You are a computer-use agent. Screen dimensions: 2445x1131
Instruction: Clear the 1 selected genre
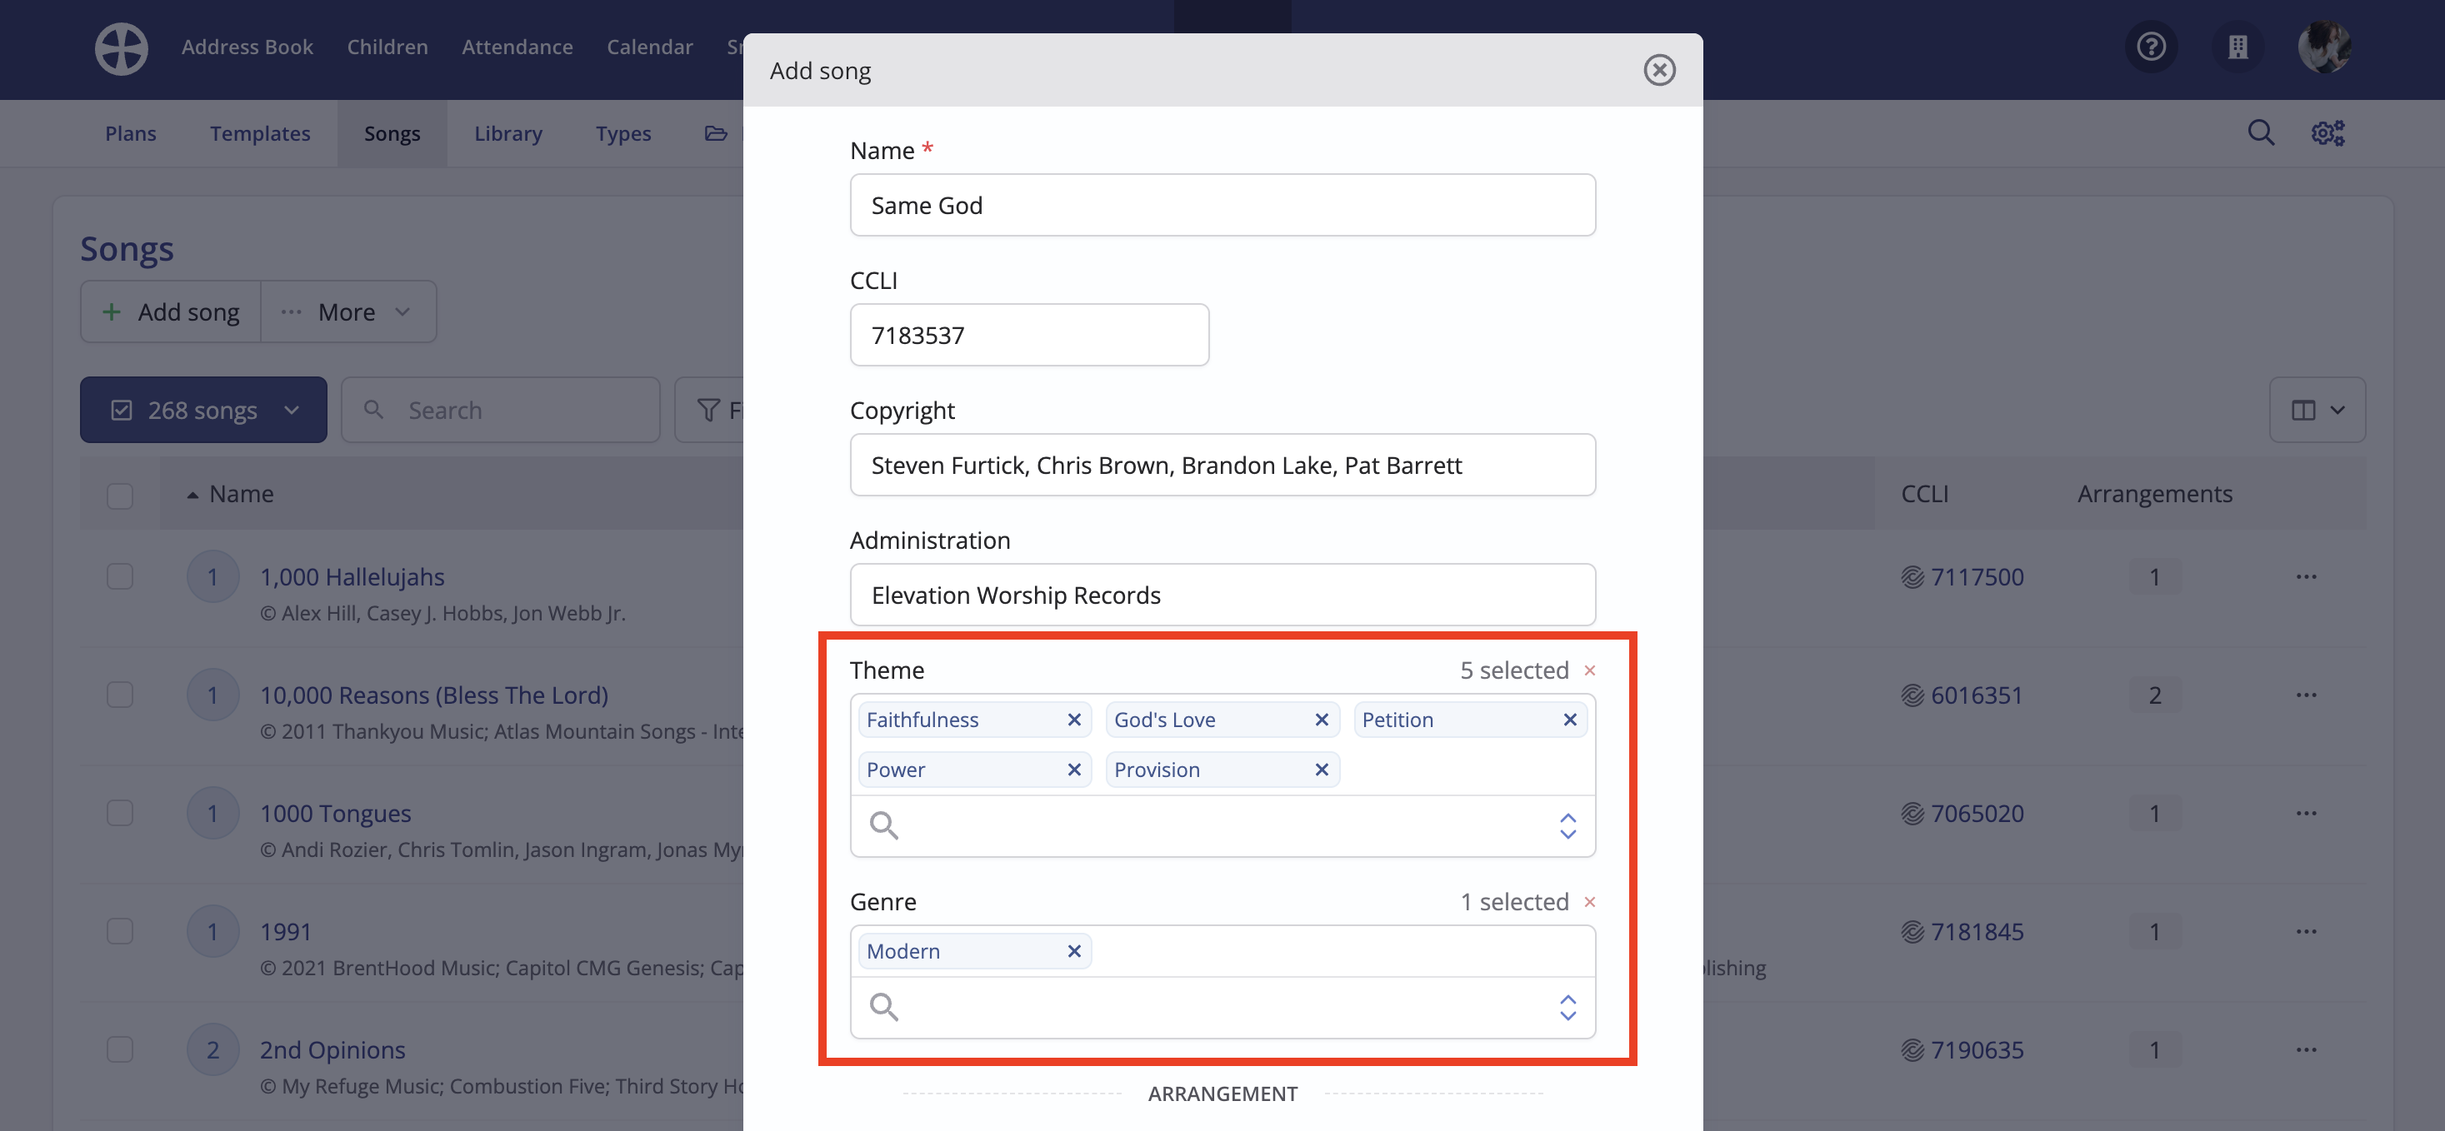point(1590,902)
